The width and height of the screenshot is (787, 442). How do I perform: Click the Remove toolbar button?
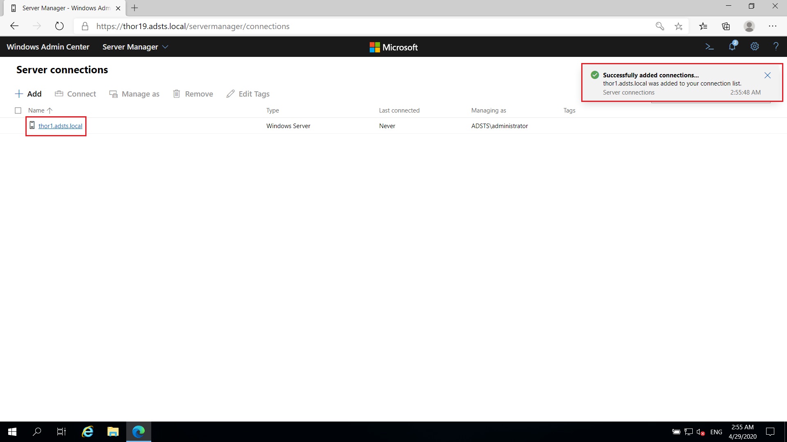(193, 94)
